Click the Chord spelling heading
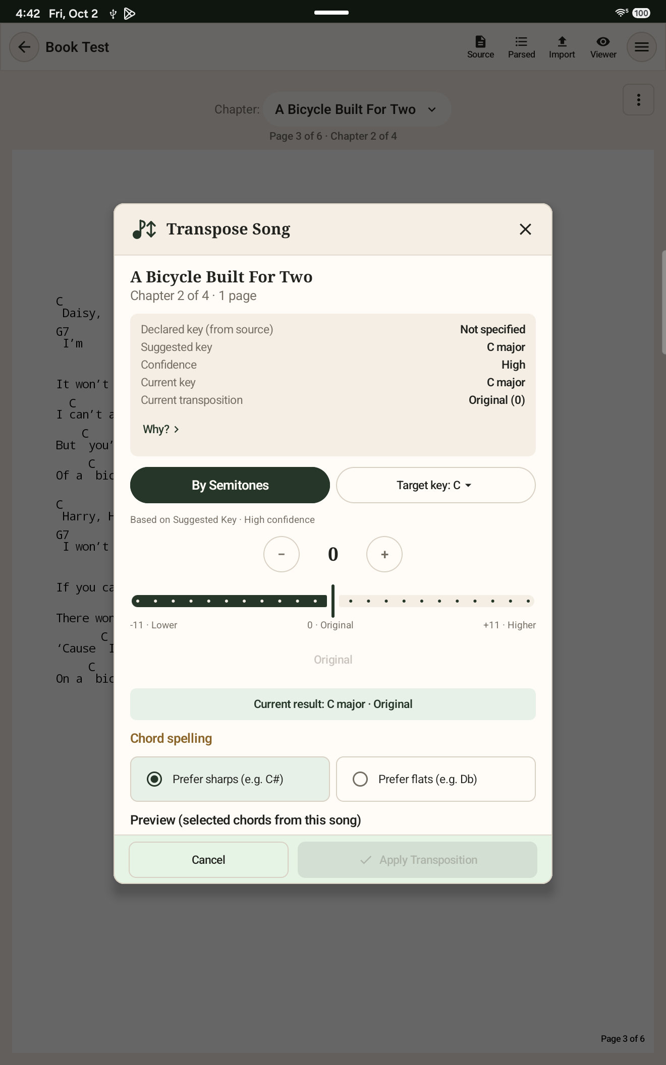The height and width of the screenshot is (1065, 666). click(171, 738)
